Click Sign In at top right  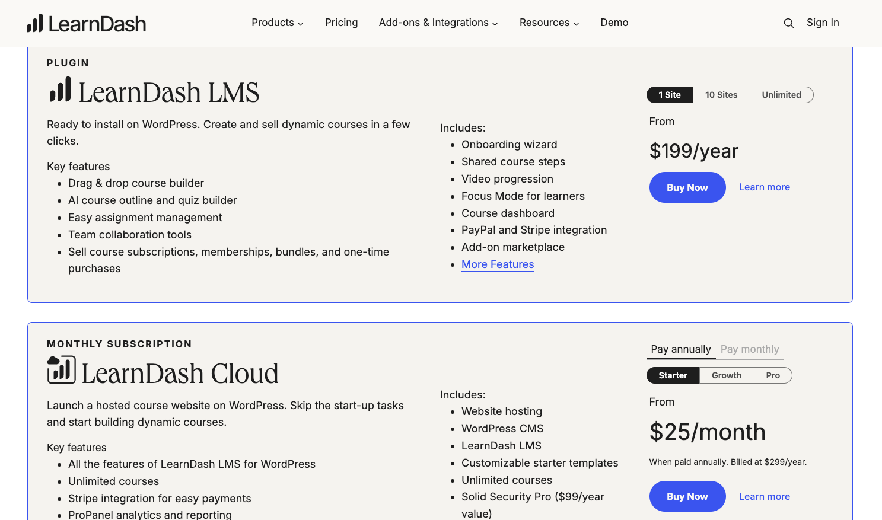pyautogui.click(x=823, y=23)
